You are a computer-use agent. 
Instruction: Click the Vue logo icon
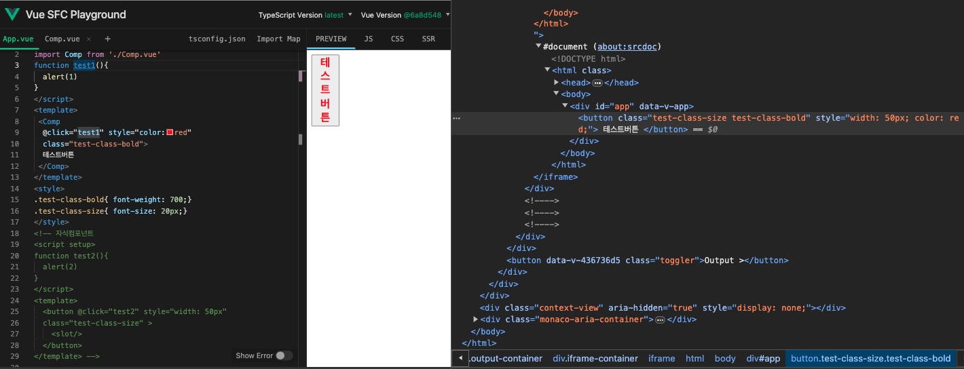coord(12,14)
